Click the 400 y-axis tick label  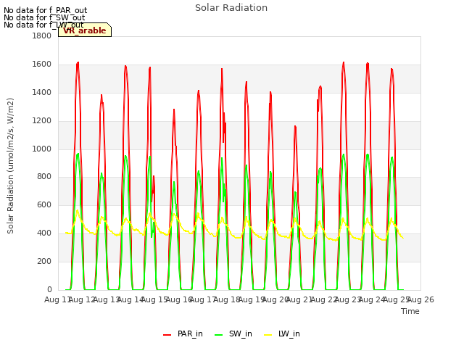click(x=44, y=233)
